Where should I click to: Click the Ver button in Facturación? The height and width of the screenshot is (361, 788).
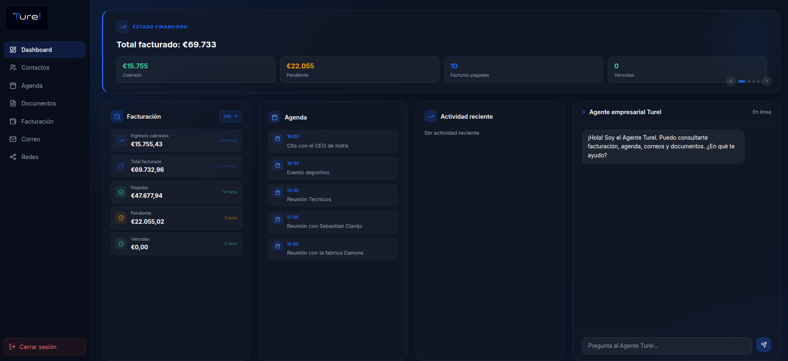tap(230, 116)
